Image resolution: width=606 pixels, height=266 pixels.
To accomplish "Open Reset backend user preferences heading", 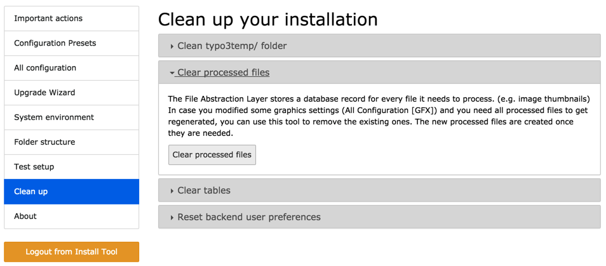I will click(249, 217).
